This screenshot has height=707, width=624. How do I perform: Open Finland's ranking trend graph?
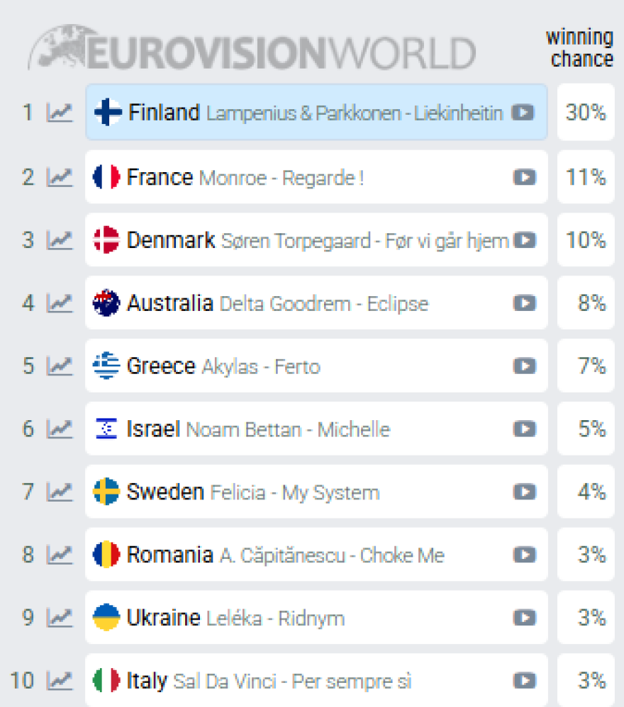pos(60,113)
